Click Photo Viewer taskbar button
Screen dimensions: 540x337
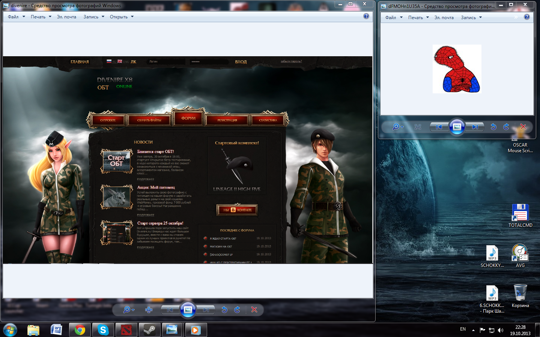click(x=172, y=330)
